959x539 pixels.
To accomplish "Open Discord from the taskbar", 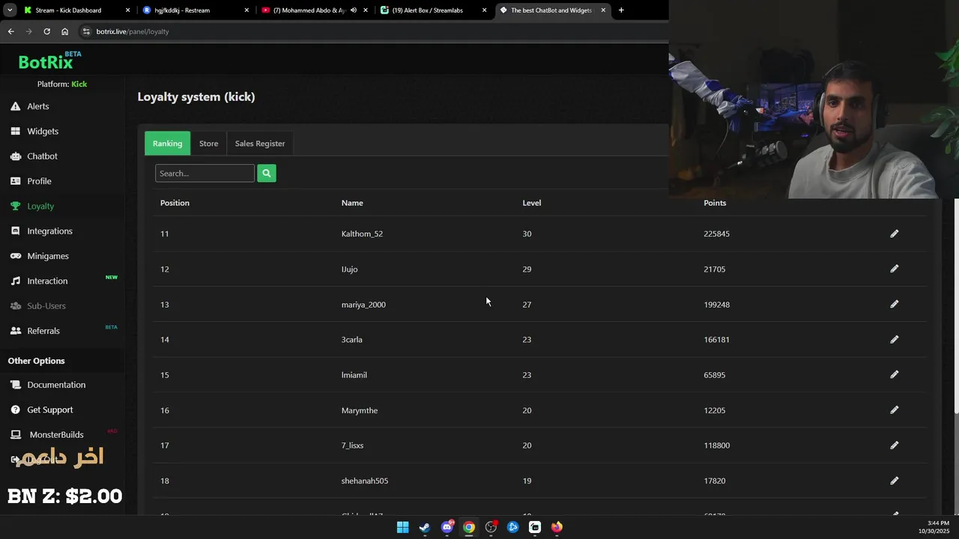I will [447, 527].
